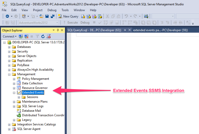199x134 pixels.
Task: Pin the Object Explorer panel
Action: pyautogui.click(x=58, y=30)
